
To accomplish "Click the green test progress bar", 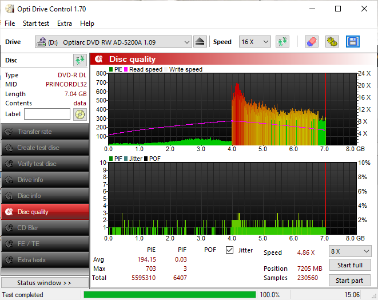I will point(170,295).
